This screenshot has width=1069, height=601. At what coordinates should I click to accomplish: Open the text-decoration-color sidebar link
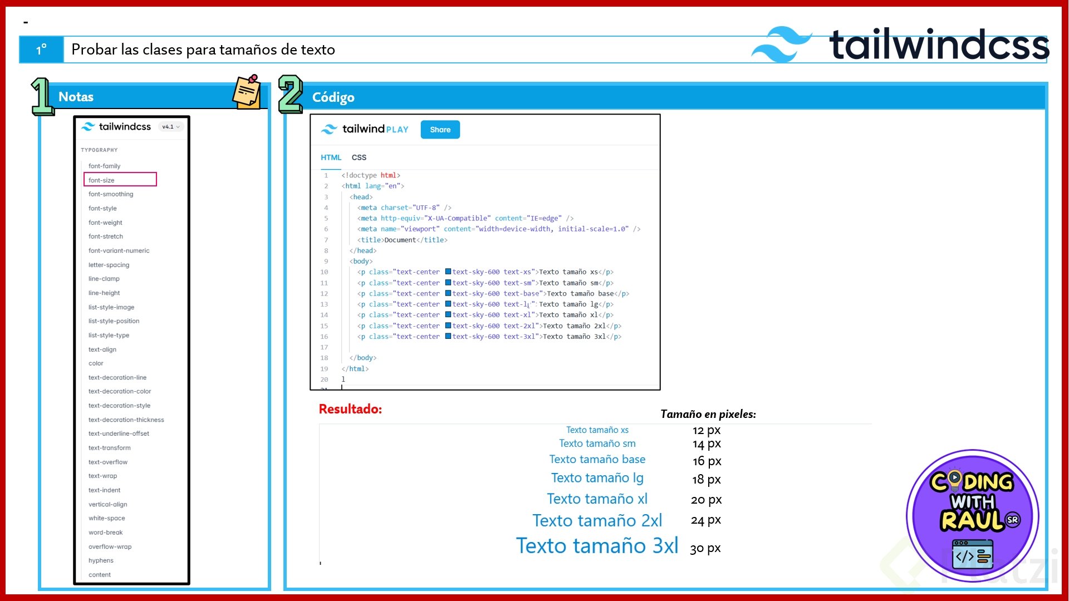tap(120, 391)
